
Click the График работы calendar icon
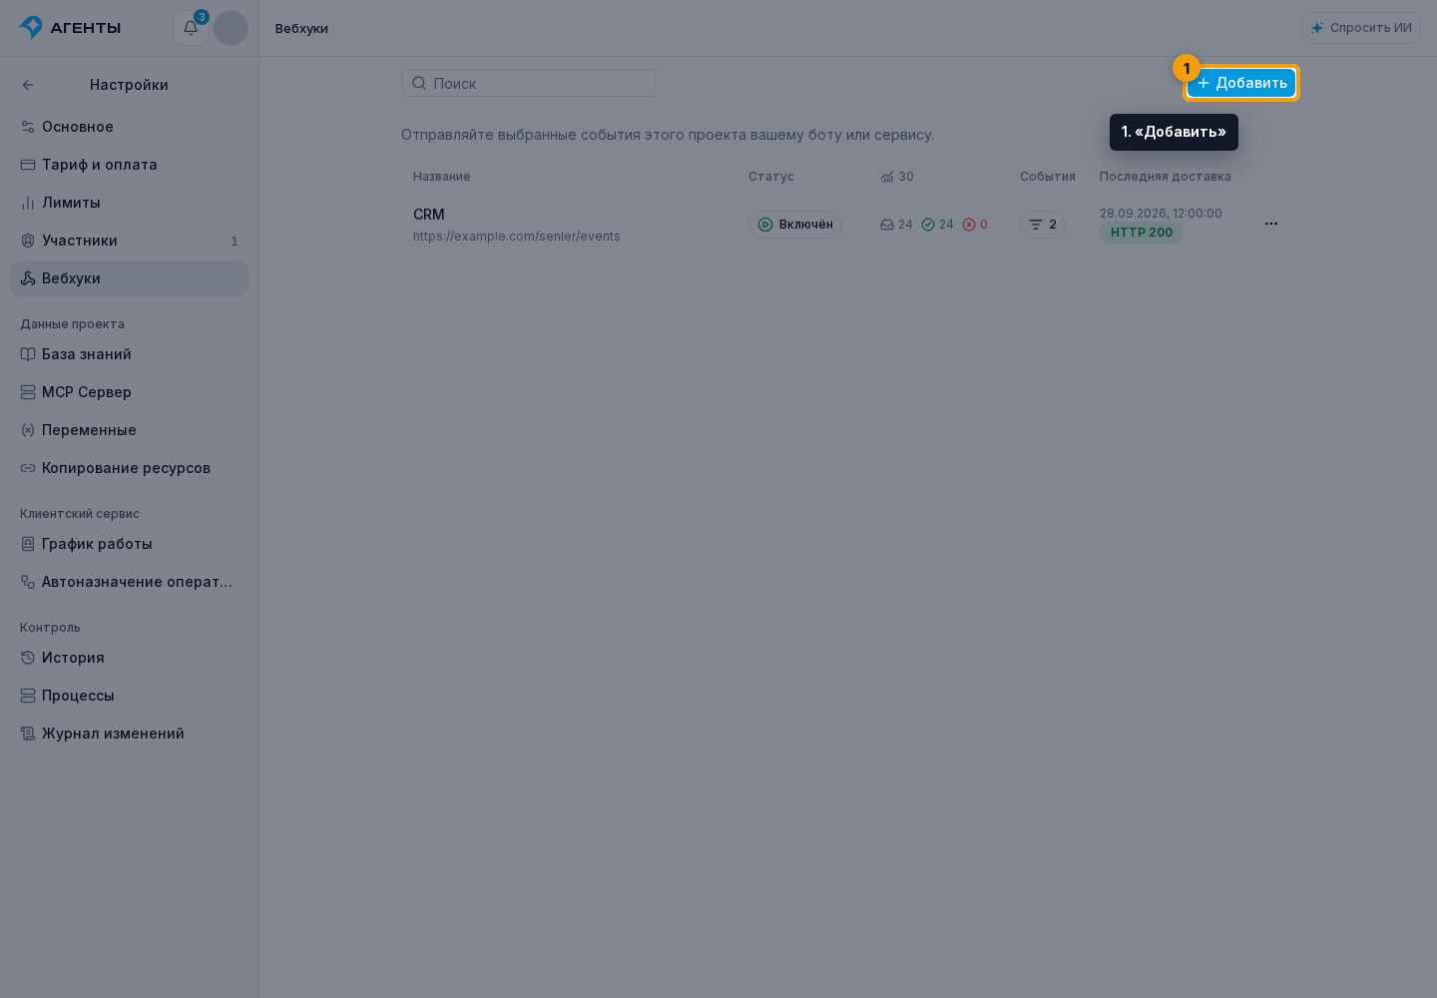pyautogui.click(x=28, y=544)
